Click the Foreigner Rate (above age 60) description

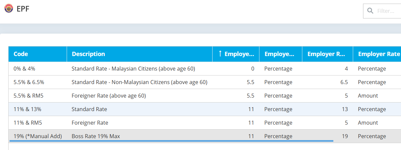tap(109, 96)
